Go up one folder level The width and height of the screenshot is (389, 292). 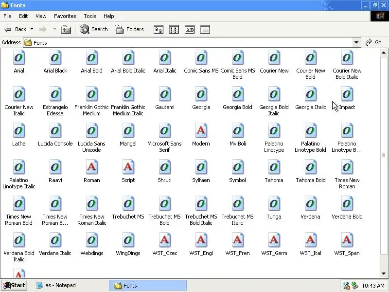click(66, 30)
